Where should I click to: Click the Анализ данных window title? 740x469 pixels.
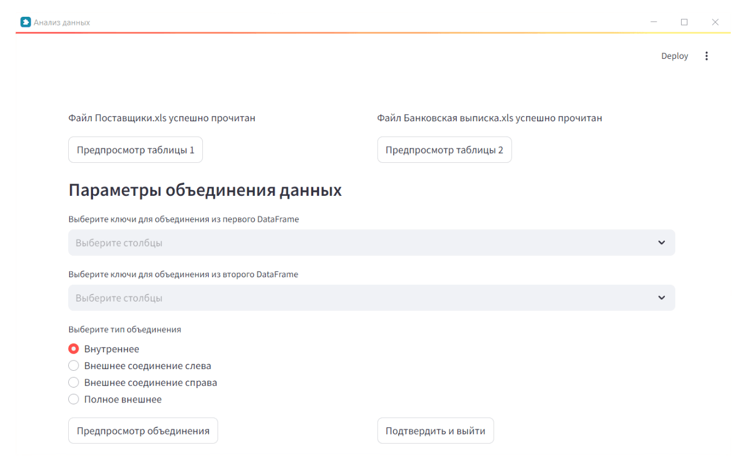(61, 22)
